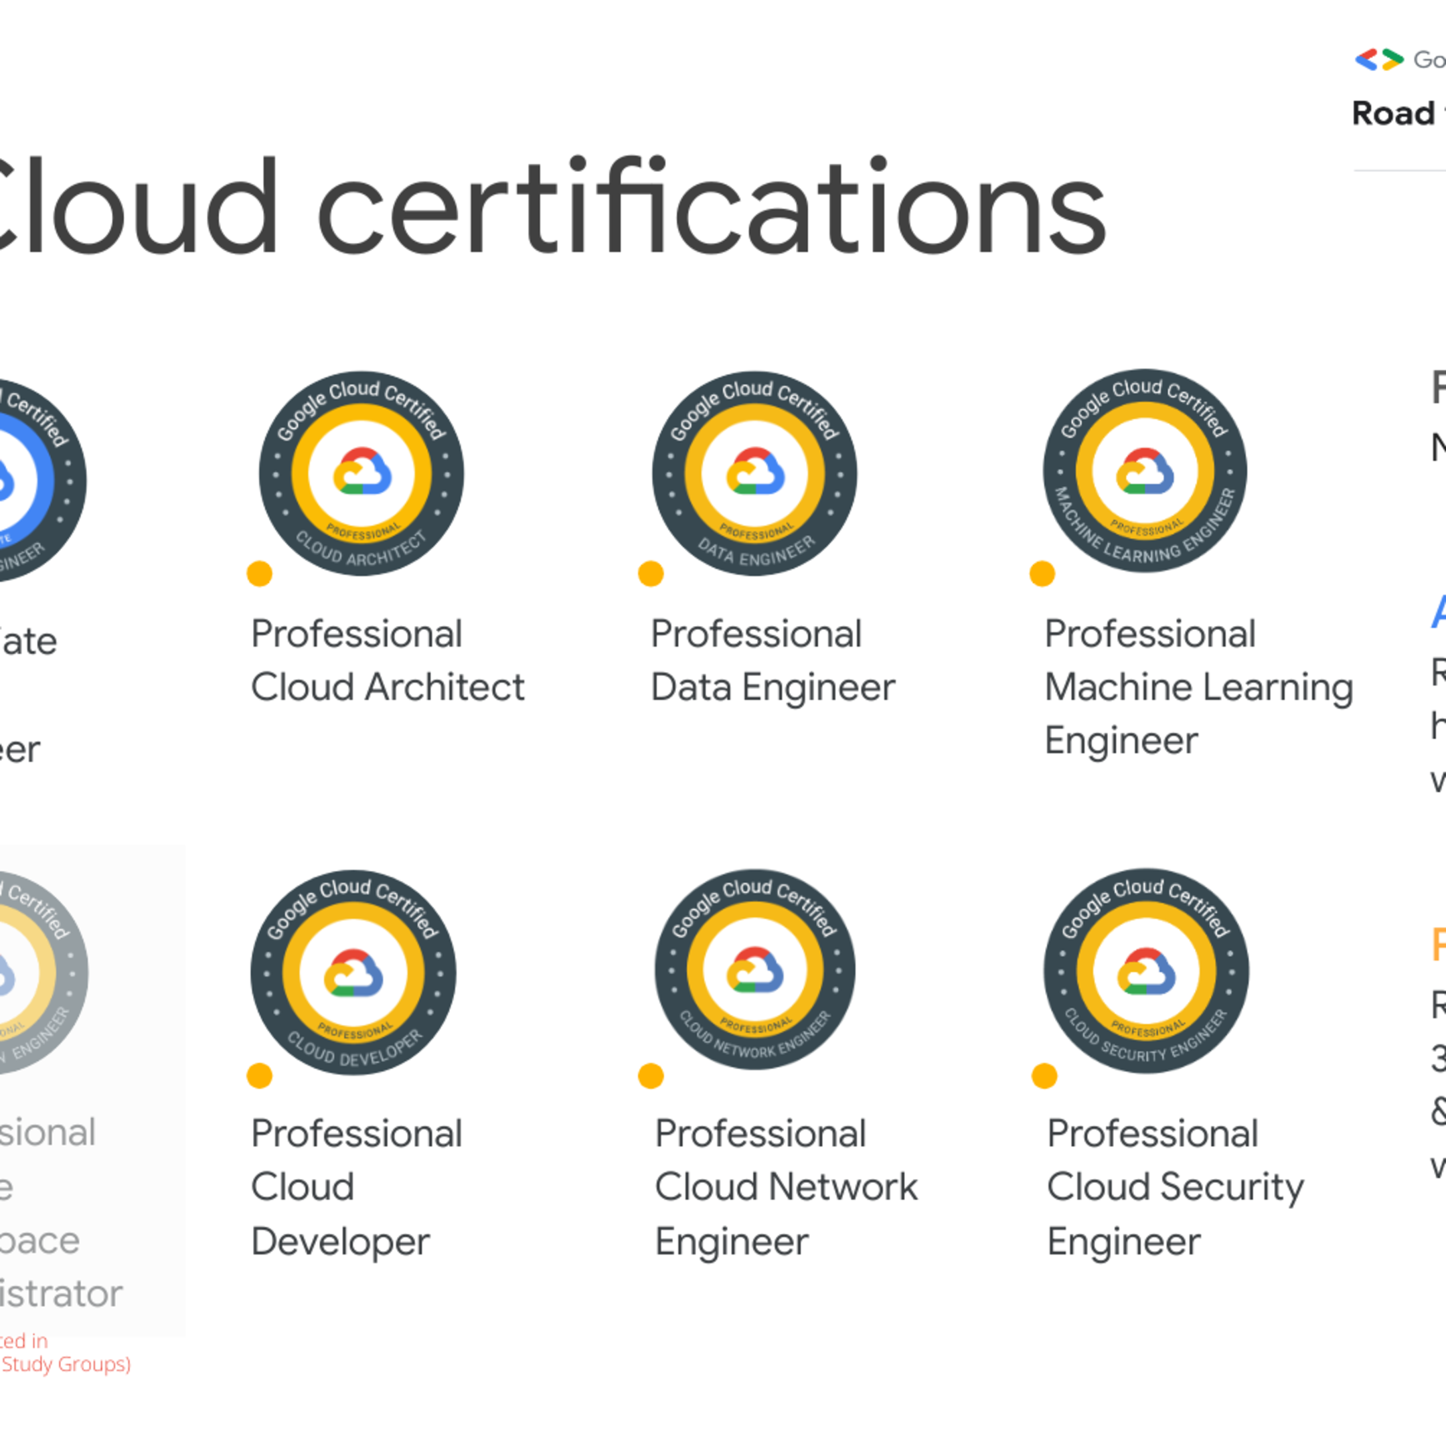The image size is (1446, 1446).
Task: Click the Cloud Developer certification badge
Action: coord(353,972)
